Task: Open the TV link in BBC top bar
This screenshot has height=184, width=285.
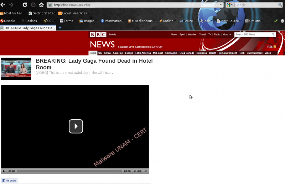Action: coord(210,34)
